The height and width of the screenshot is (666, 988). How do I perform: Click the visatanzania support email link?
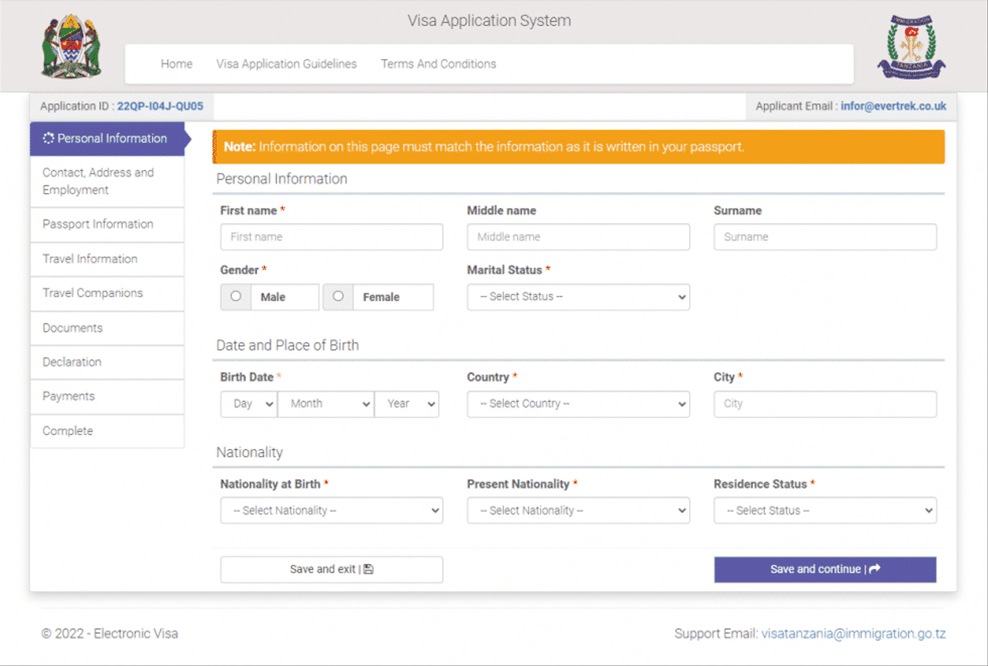[x=853, y=634]
